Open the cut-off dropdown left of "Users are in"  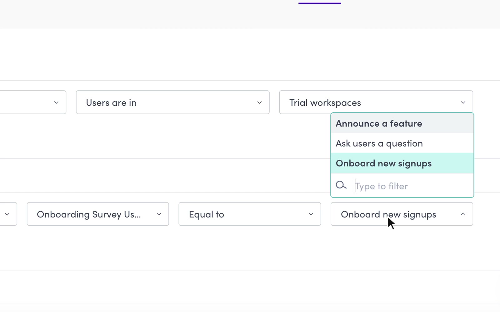pyautogui.click(x=33, y=102)
